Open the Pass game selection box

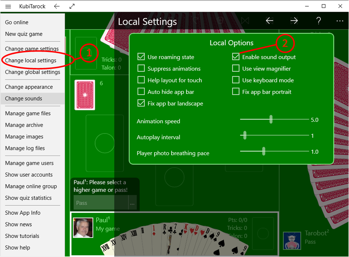101,203
